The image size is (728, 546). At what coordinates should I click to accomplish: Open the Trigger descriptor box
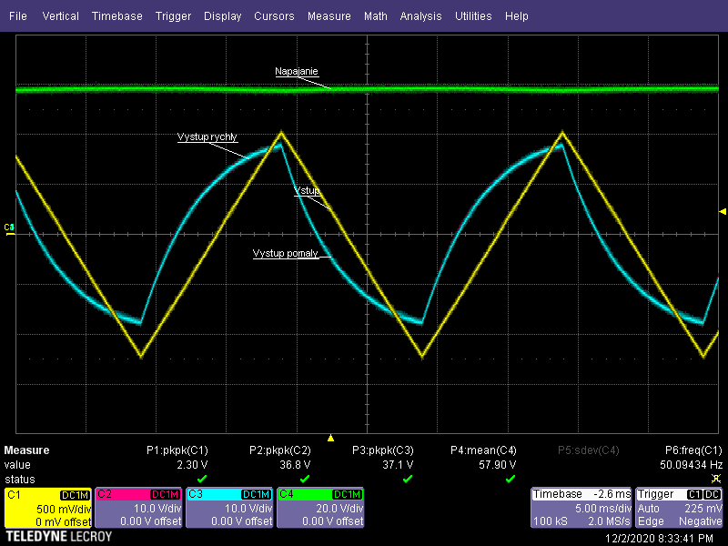click(x=679, y=508)
